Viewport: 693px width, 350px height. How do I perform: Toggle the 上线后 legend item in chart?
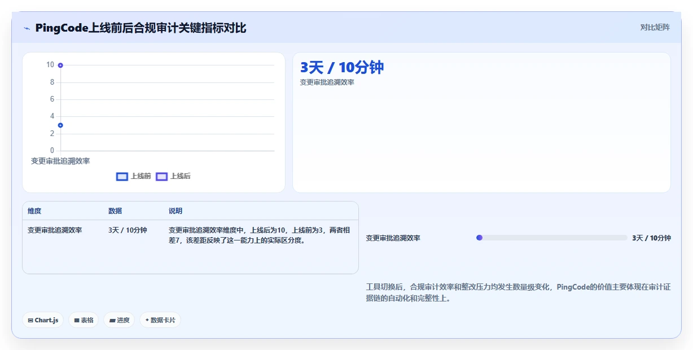pos(173,176)
